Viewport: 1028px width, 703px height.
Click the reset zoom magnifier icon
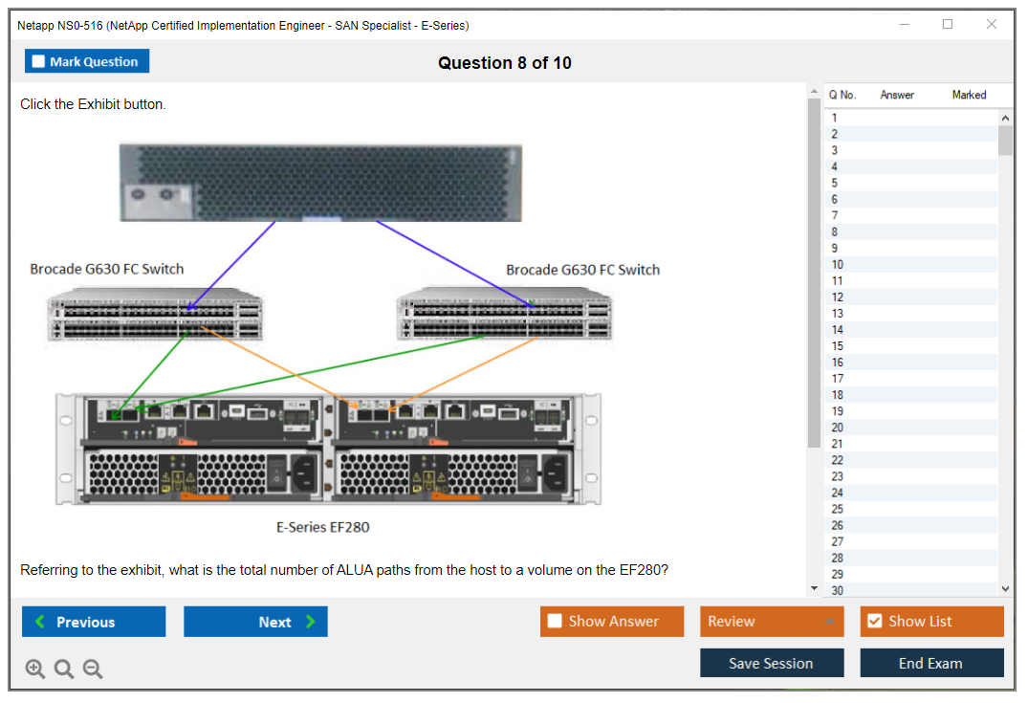(64, 670)
